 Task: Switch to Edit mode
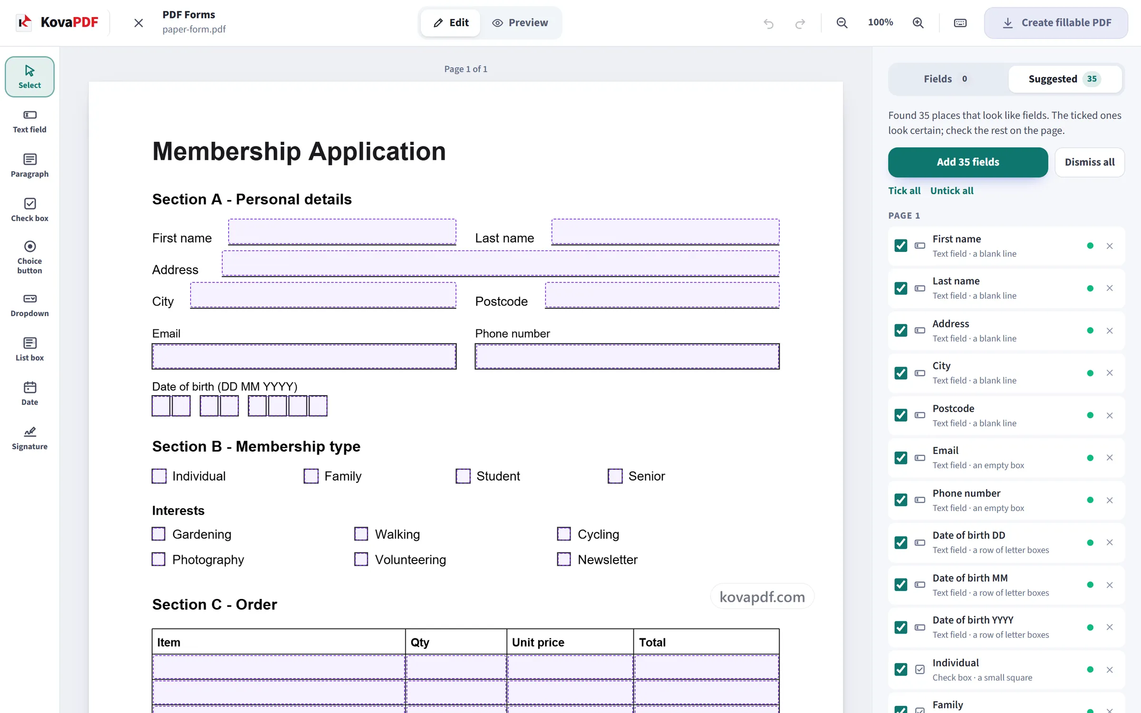click(451, 23)
